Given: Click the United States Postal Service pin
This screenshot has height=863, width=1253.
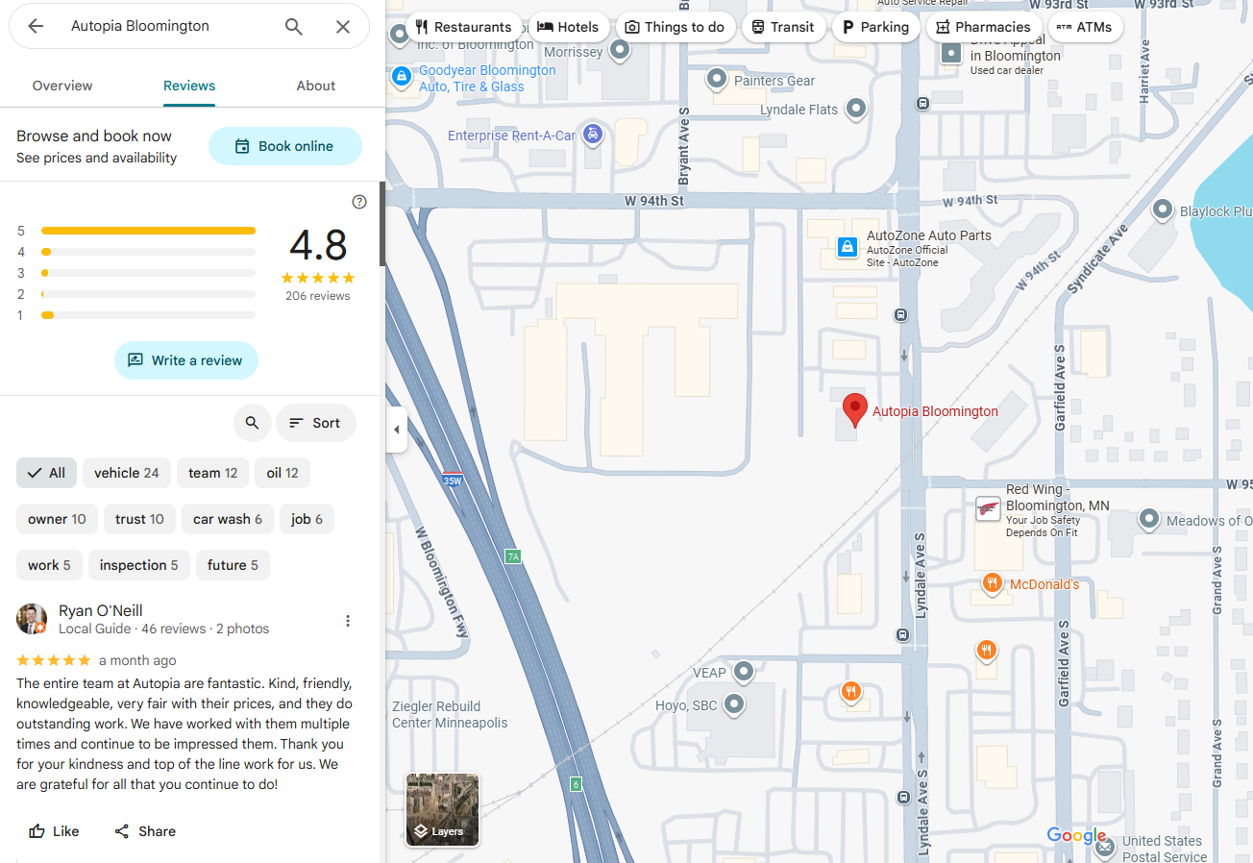Looking at the screenshot, I should [1106, 848].
